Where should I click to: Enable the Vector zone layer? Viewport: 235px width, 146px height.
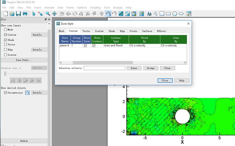click(5, 44)
